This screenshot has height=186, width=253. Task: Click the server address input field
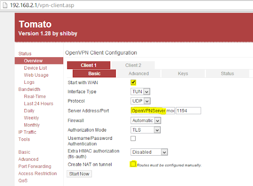pos(153,111)
